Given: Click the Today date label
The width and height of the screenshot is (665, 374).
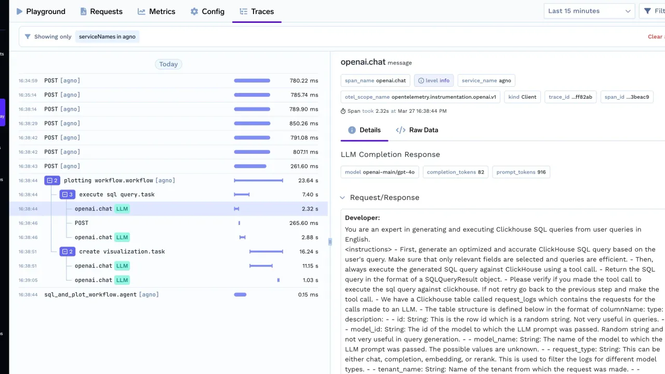Looking at the screenshot, I should [x=168, y=64].
